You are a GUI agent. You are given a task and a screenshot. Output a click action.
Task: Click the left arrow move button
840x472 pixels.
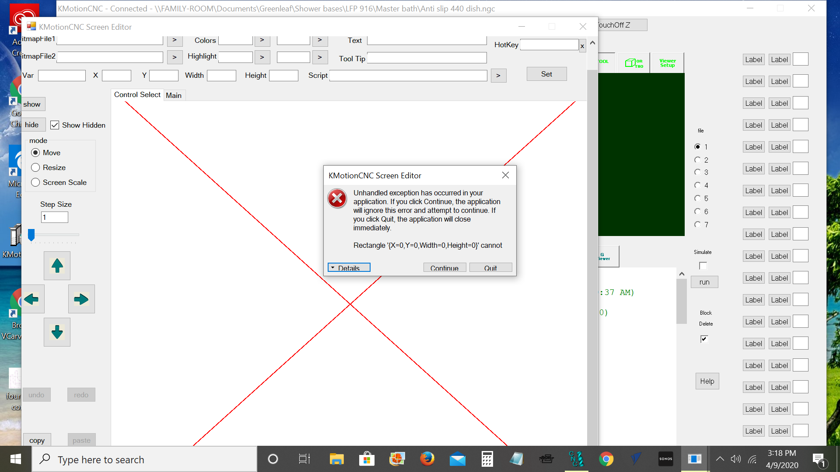click(x=31, y=299)
